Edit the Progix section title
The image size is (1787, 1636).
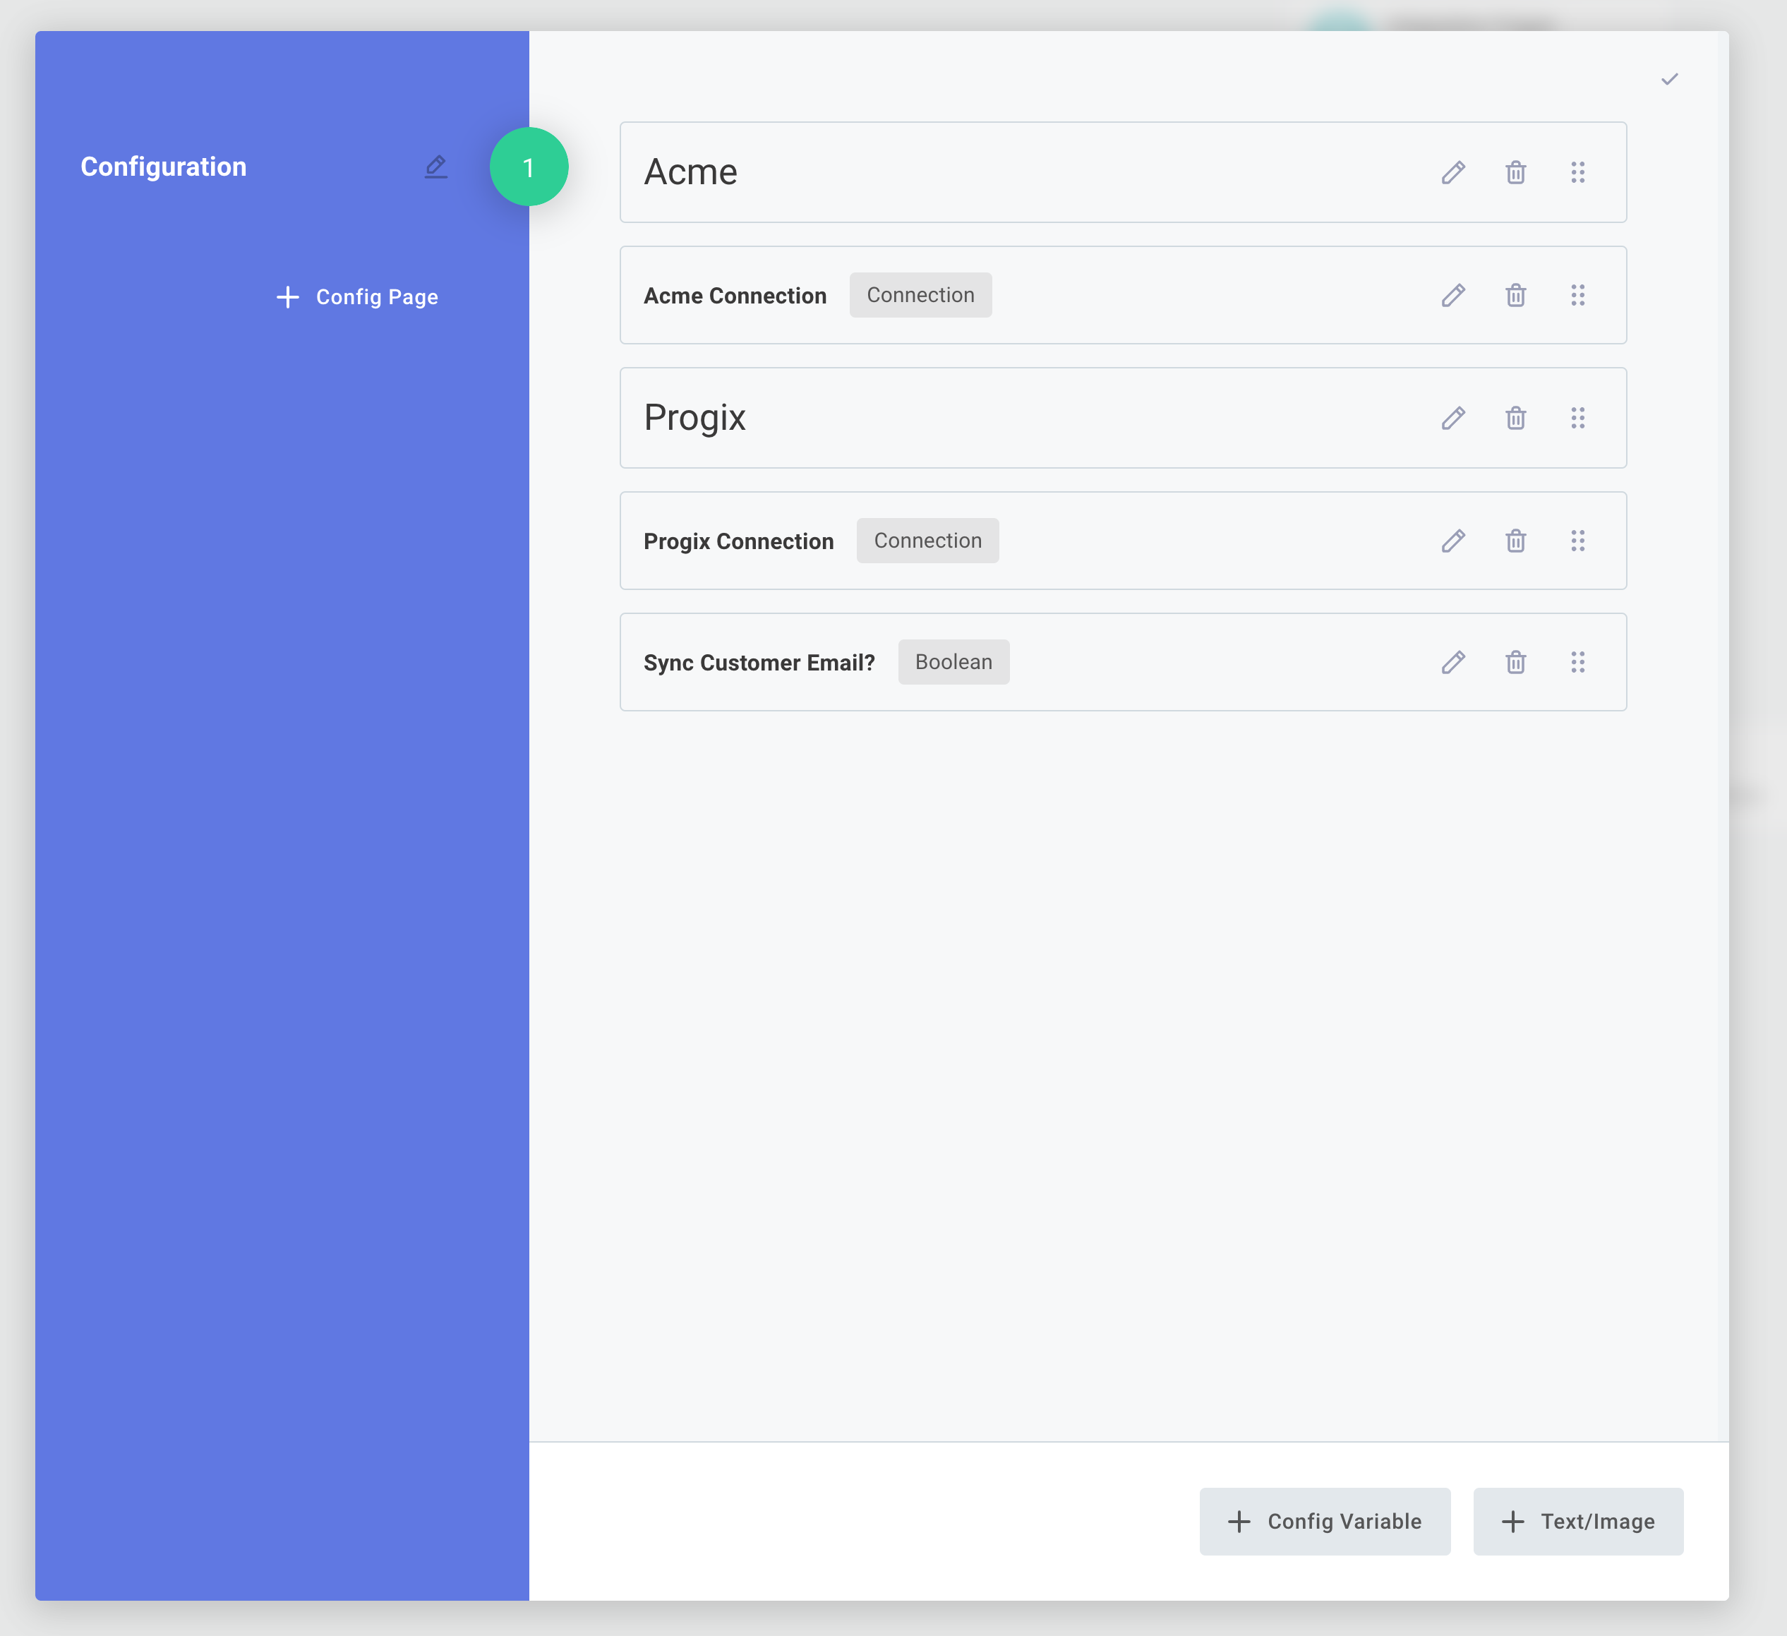(1454, 417)
